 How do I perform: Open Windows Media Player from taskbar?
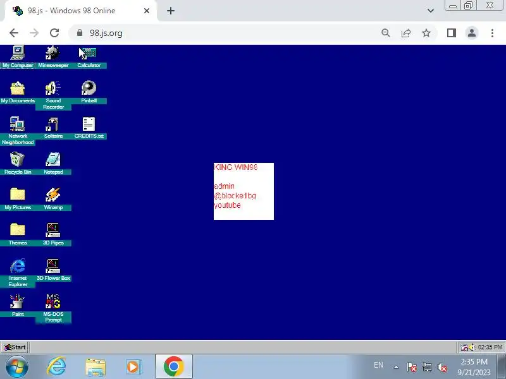pos(133,367)
